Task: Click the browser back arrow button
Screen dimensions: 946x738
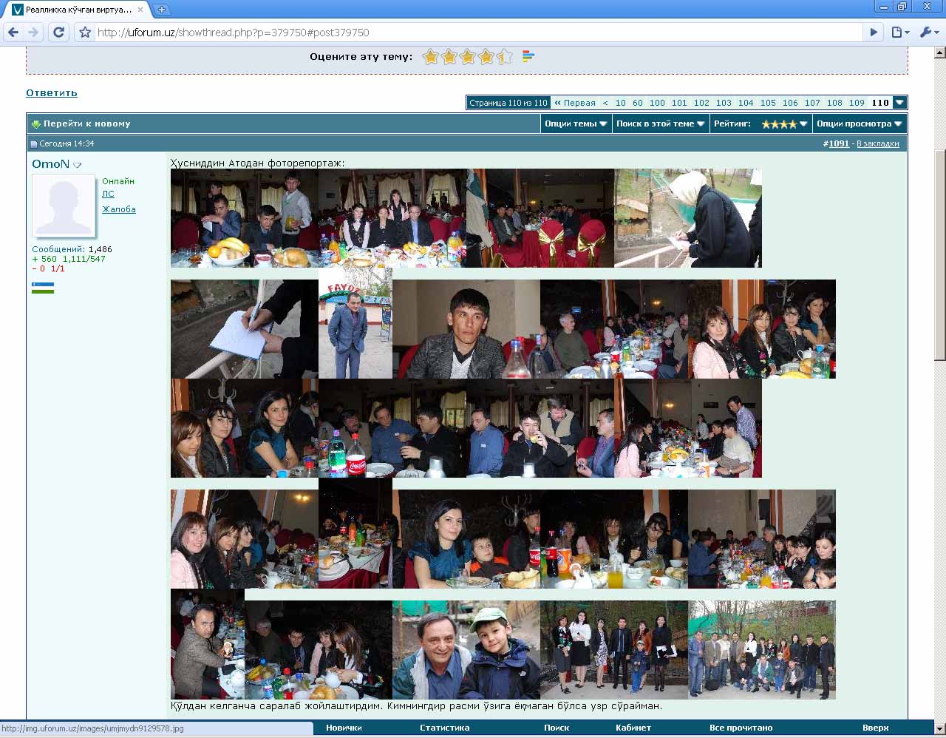Action: click(x=13, y=33)
